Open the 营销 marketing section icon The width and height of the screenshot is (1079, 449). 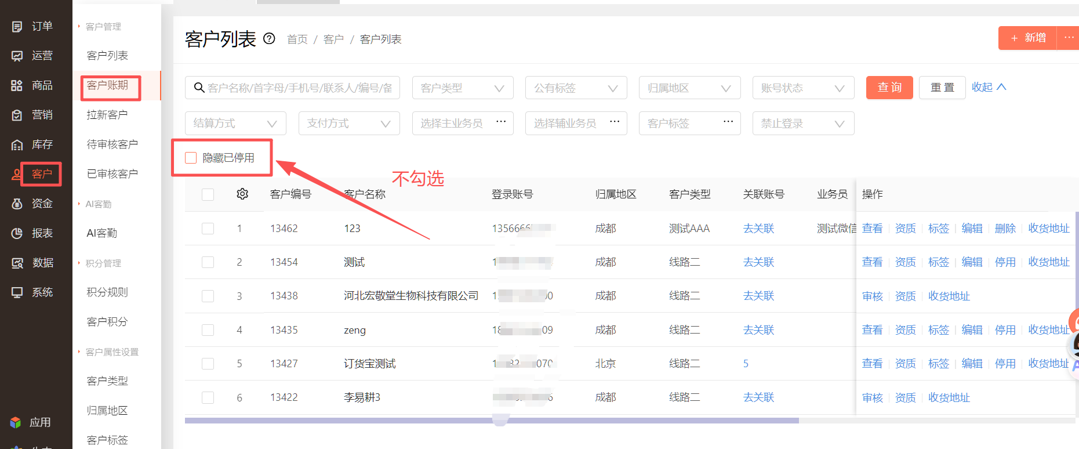coord(17,115)
